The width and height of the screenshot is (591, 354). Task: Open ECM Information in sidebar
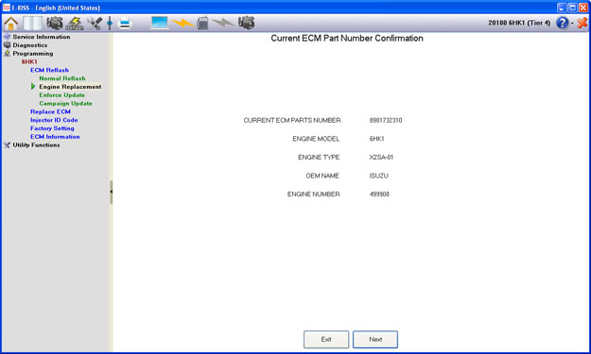55,137
